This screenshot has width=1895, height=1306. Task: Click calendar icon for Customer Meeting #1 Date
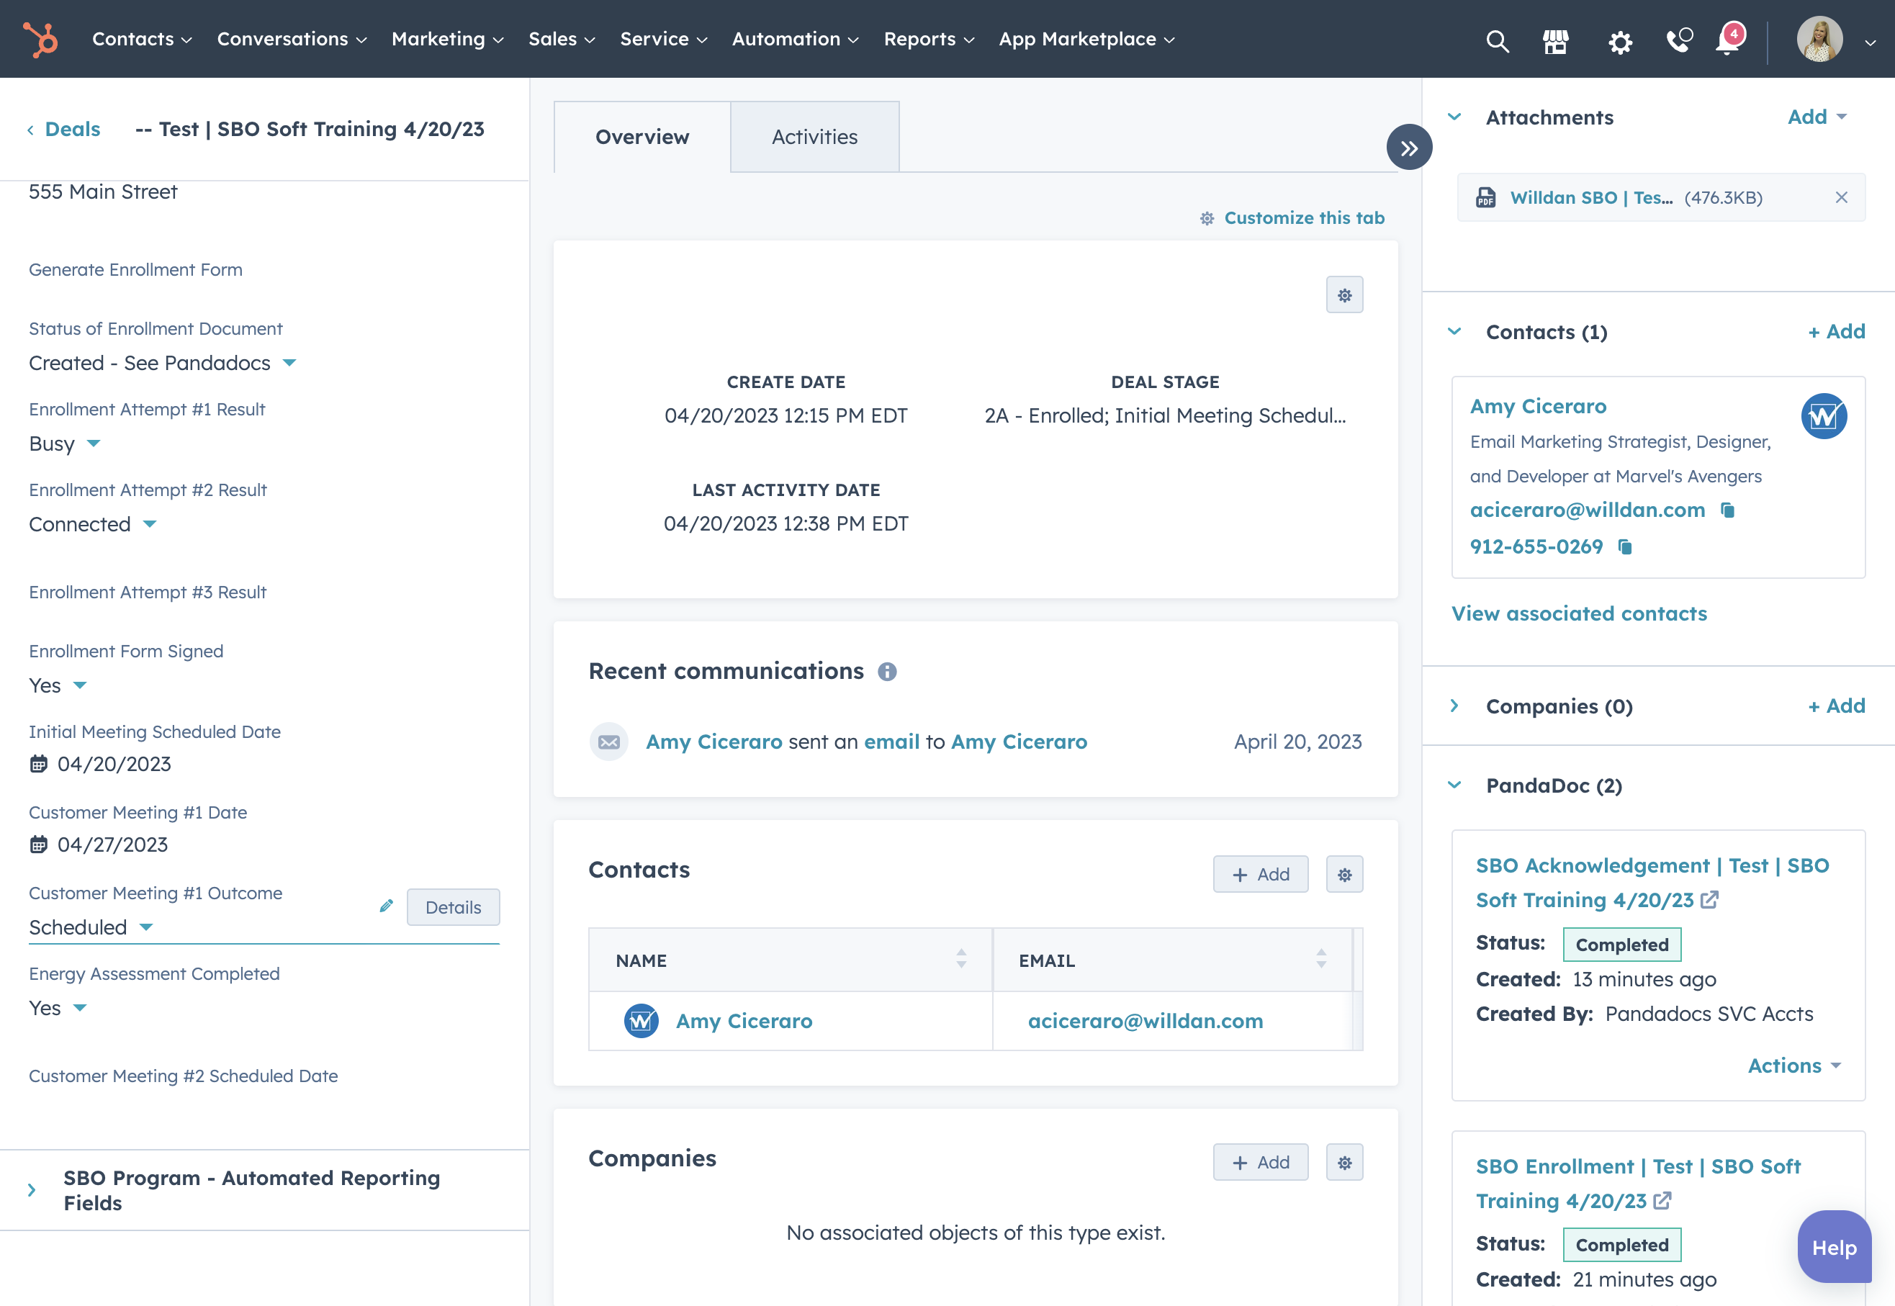click(x=38, y=845)
